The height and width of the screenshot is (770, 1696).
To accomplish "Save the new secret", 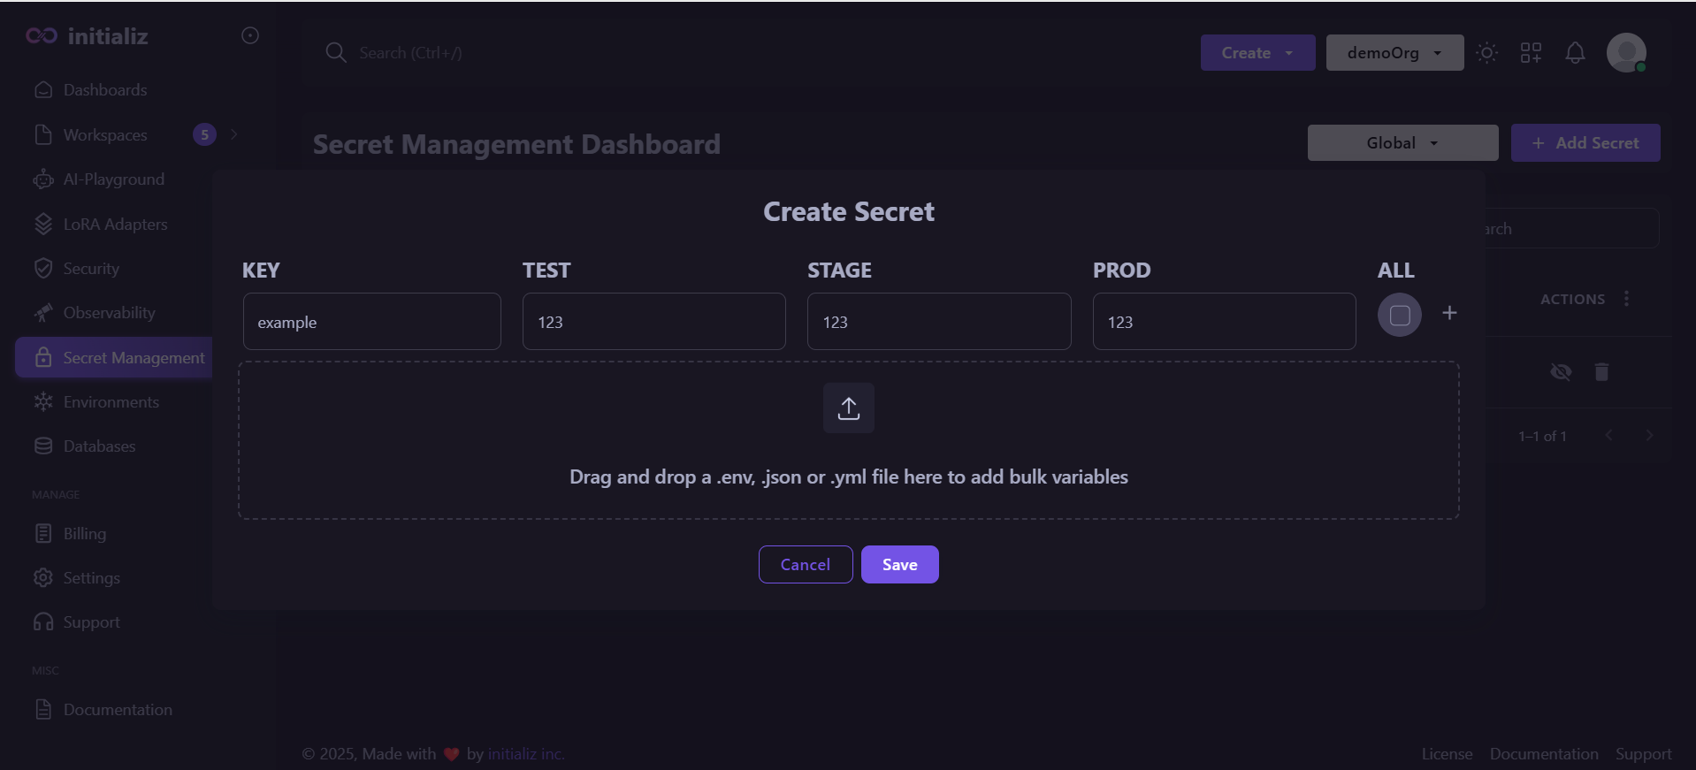I will (x=900, y=565).
